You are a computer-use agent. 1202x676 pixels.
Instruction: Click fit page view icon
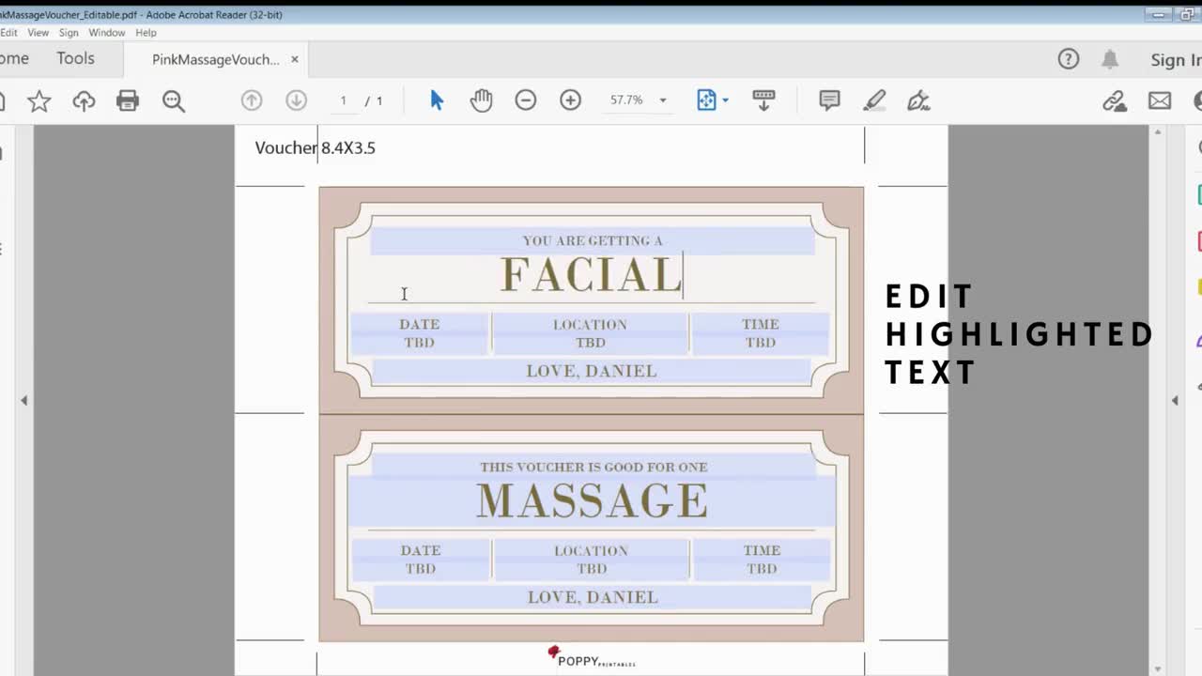[706, 100]
